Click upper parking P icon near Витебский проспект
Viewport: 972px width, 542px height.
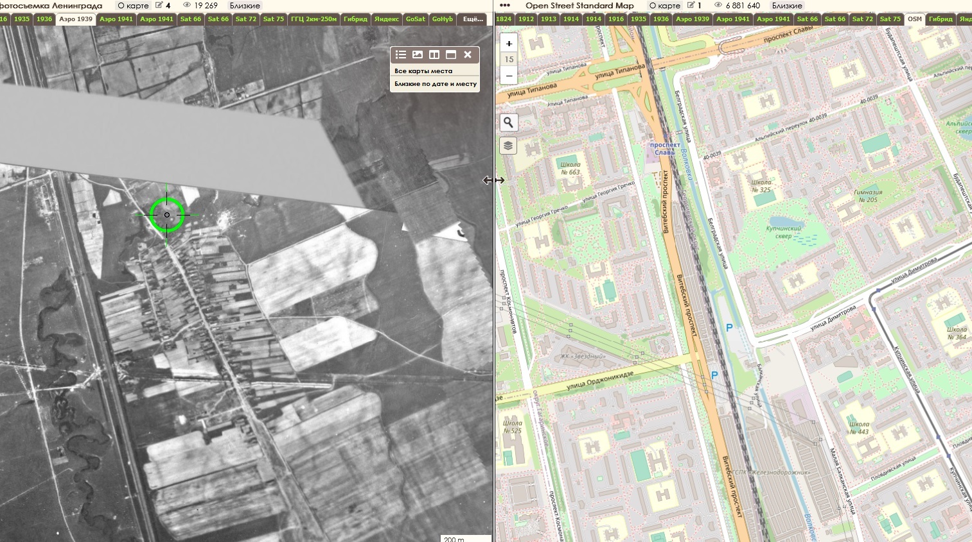[x=729, y=328]
